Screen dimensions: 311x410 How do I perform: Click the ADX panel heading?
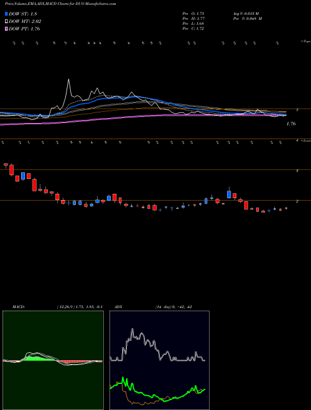(118, 307)
